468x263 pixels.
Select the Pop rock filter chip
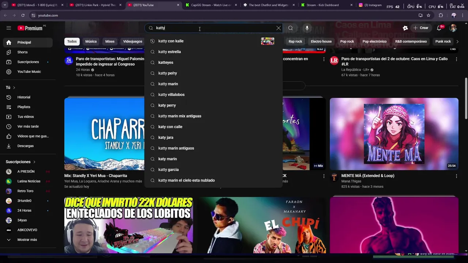point(347,41)
